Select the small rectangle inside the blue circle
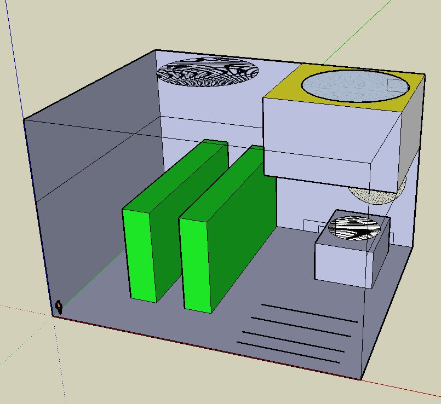This screenshot has width=441, height=404. 397,85
